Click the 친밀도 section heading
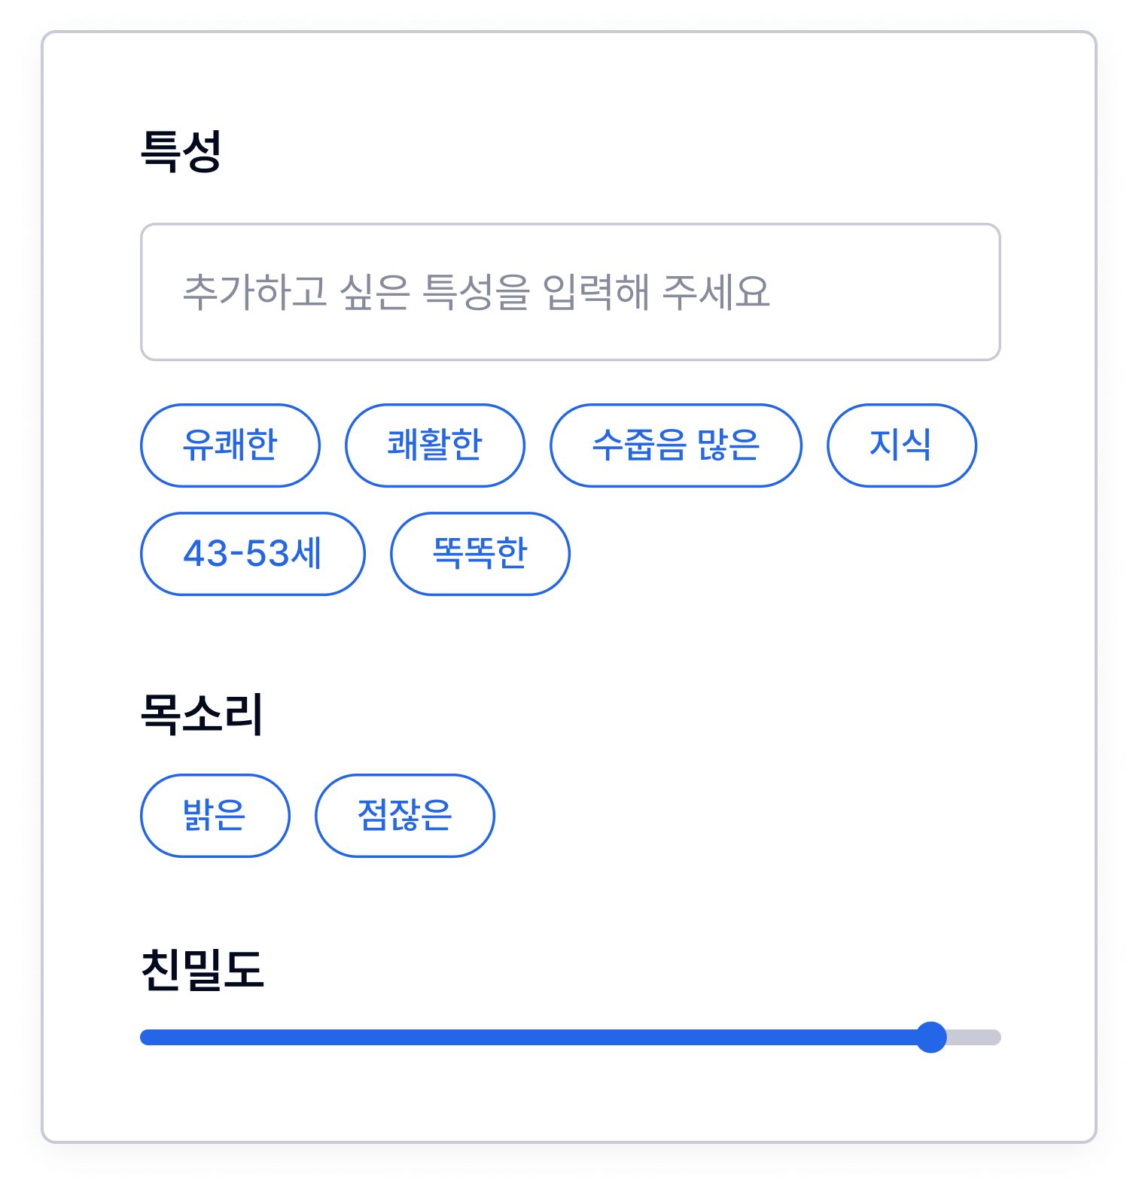This screenshot has width=1136, height=1192. click(202, 970)
